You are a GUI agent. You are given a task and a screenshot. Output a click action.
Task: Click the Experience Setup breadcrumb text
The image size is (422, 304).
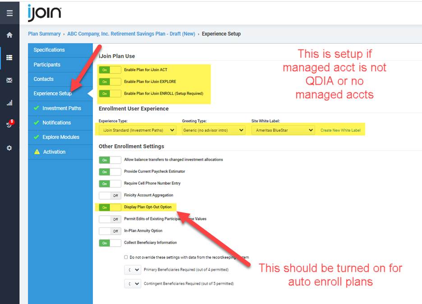(221, 34)
